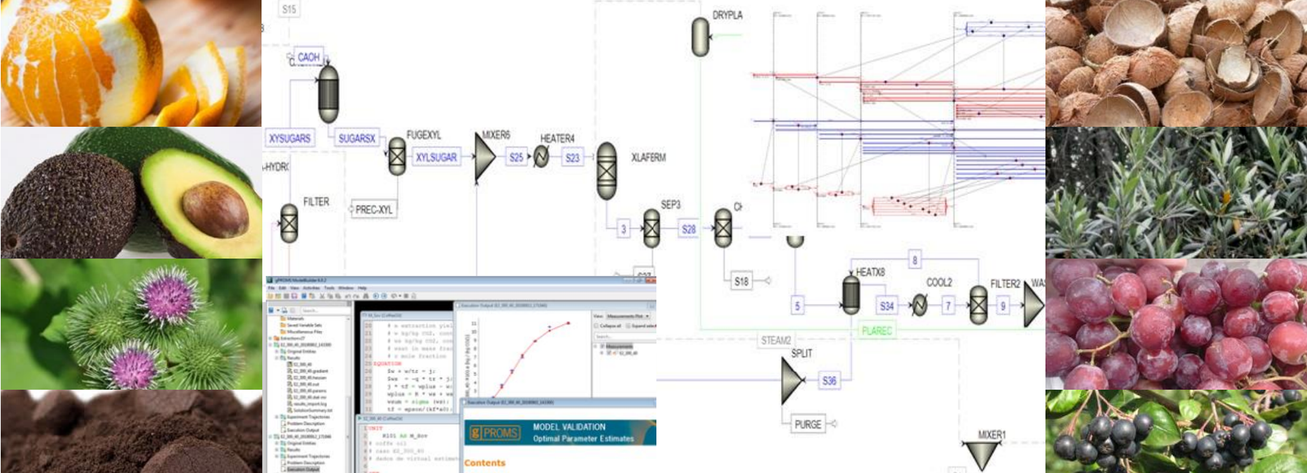
Task: Select the XLAFERM fermenter vessel
Action: tap(606, 171)
